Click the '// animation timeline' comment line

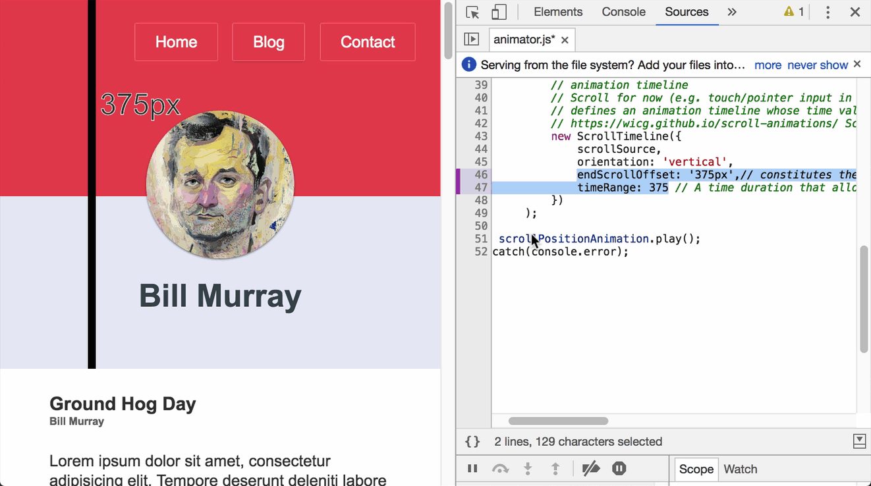tap(619, 85)
